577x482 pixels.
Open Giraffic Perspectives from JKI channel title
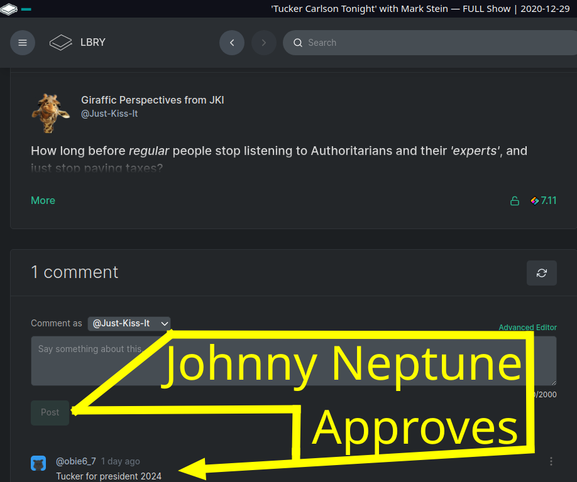(x=152, y=100)
